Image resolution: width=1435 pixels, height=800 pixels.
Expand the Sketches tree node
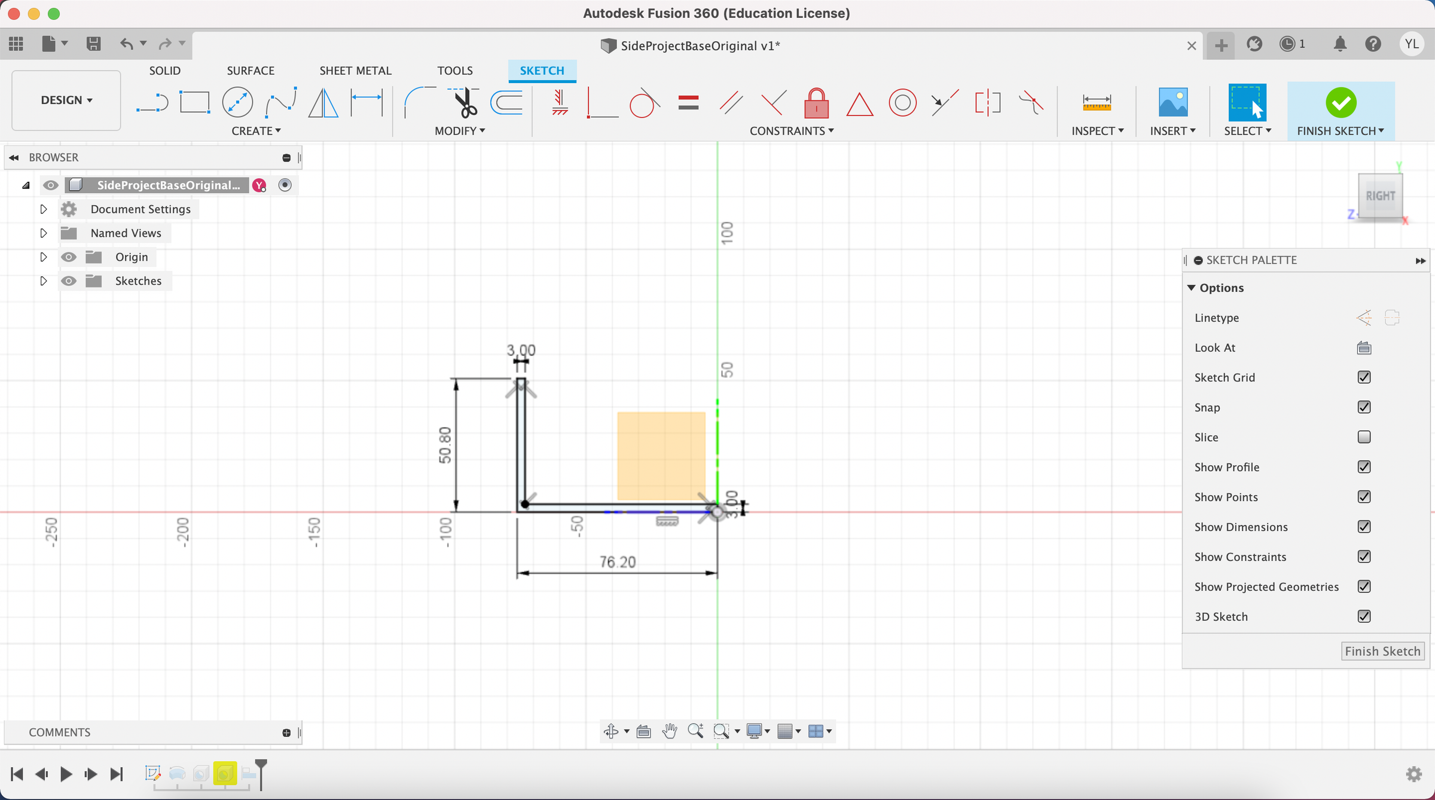click(x=43, y=281)
